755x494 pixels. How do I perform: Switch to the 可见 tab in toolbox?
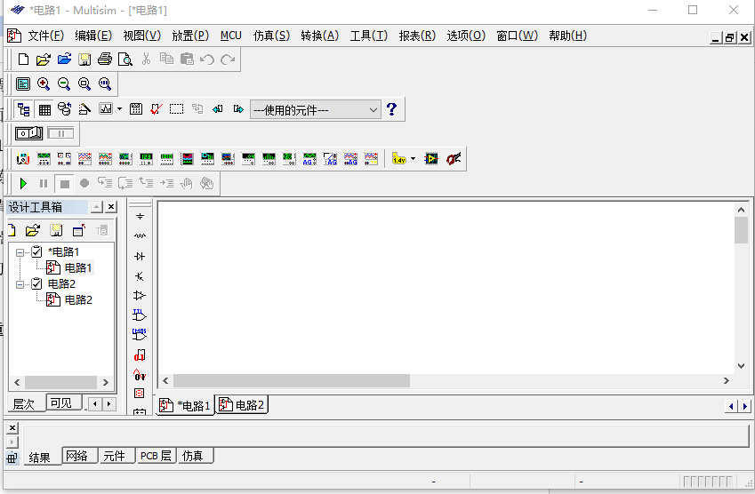pyautogui.click(x=61, y=403)
